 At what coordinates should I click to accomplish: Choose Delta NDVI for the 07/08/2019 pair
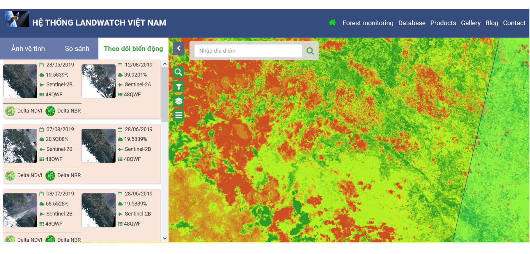coord(24,175)
